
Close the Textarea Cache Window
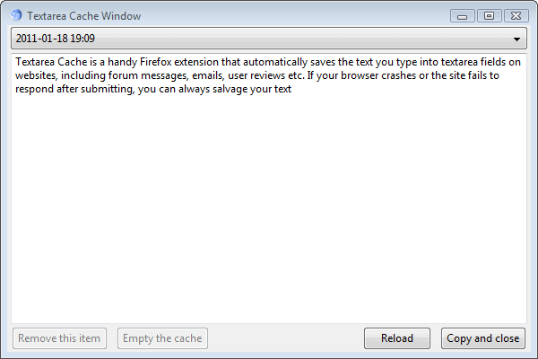point(516,15)
